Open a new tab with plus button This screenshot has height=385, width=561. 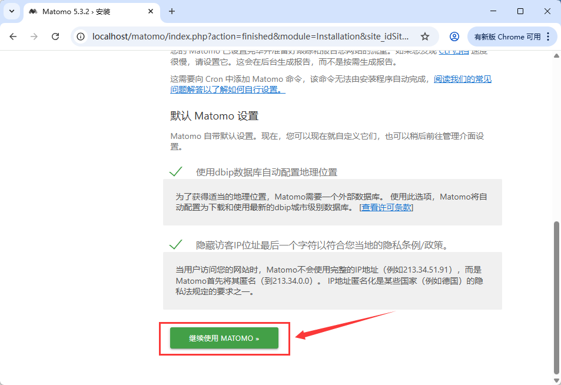tap(172, 11)
